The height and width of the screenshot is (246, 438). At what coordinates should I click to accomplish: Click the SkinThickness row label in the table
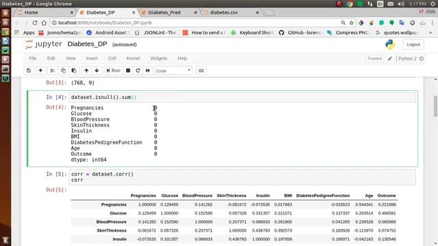click(112, 230)
